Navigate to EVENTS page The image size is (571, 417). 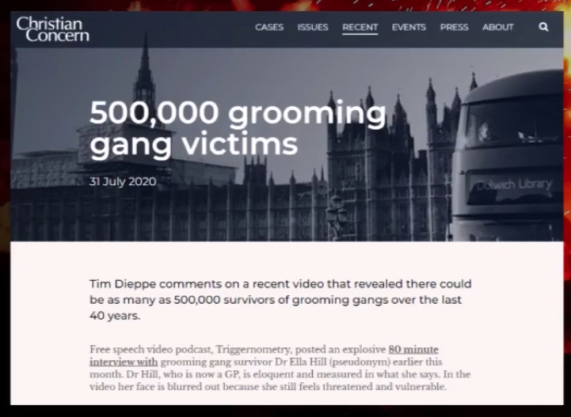click(409, 27)
